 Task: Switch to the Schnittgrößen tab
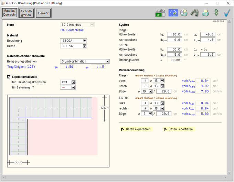click(26, 13)
